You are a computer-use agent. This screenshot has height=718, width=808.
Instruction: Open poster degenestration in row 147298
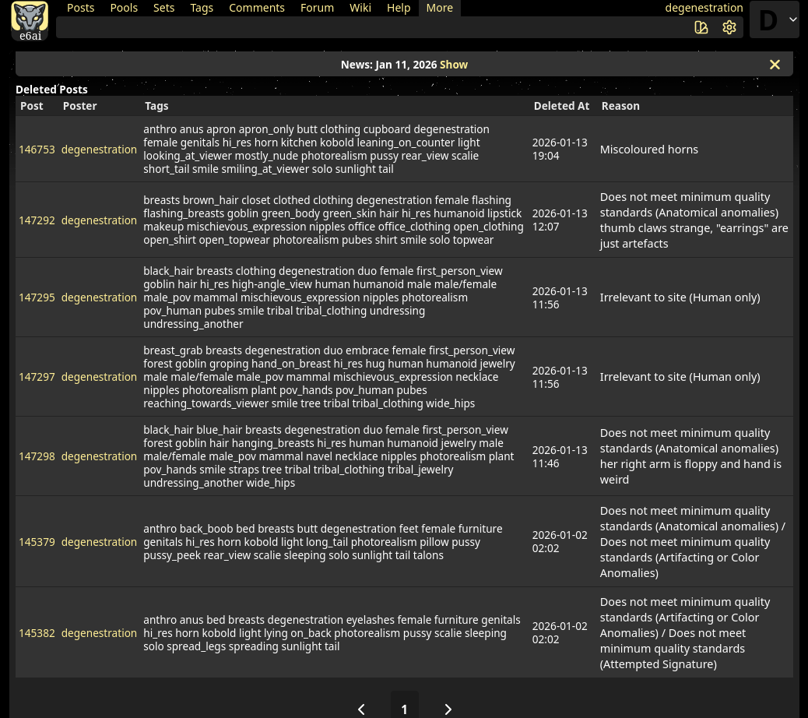tap(99, 456)
